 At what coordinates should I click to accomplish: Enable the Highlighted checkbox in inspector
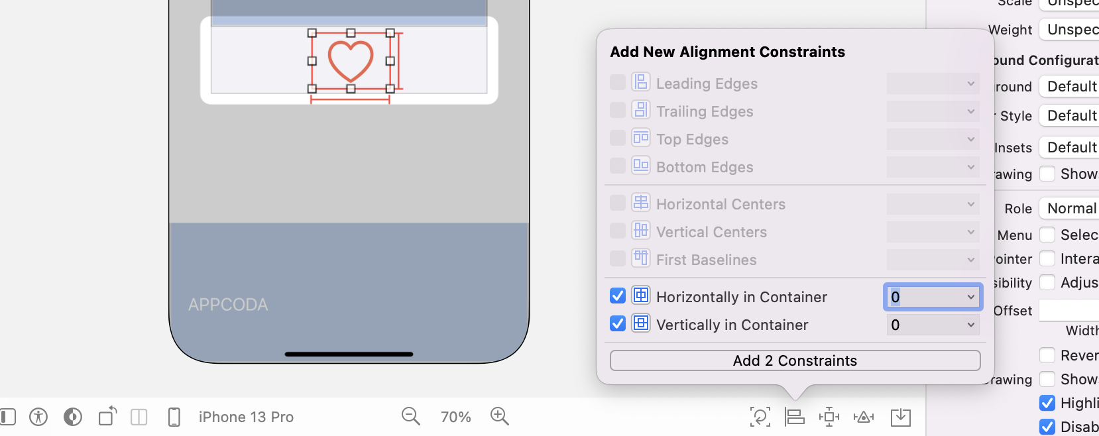pos(1047,403)
